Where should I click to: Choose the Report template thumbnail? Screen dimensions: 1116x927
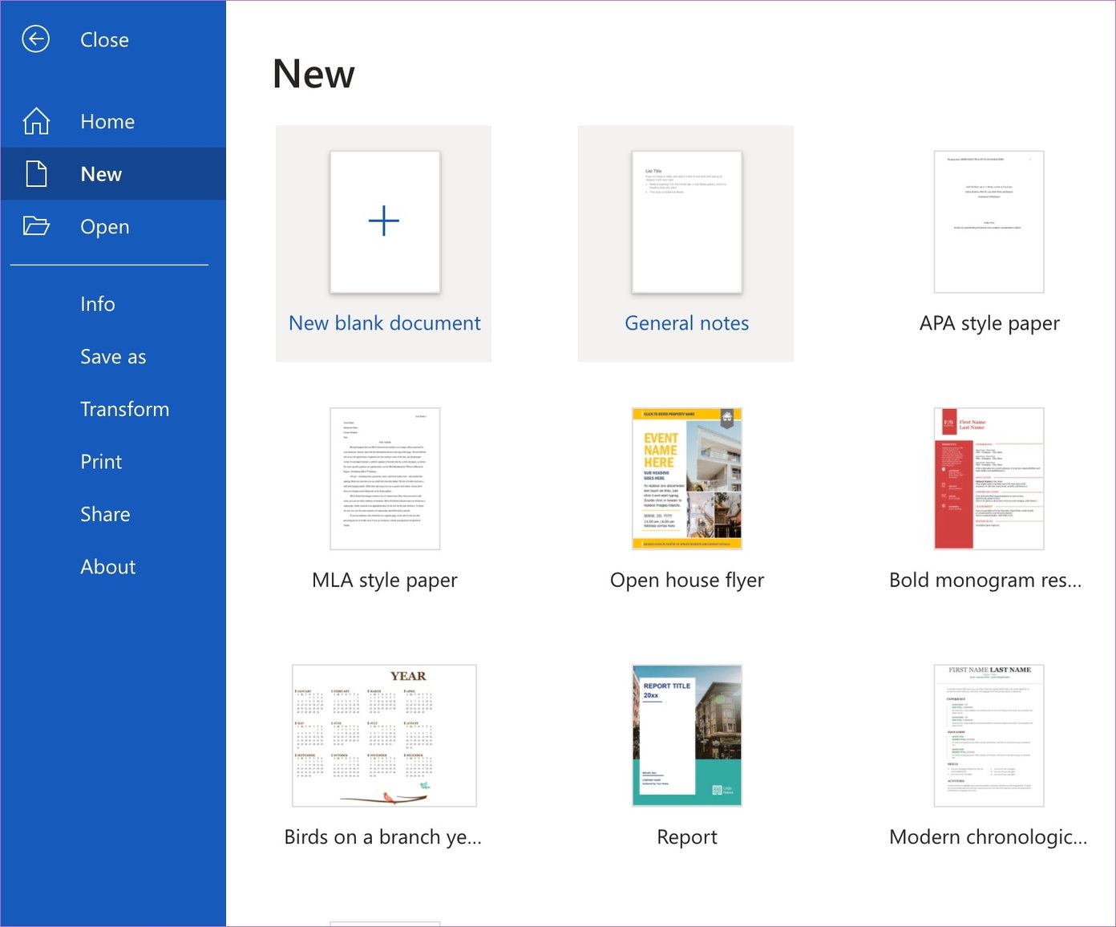point(686,735)
